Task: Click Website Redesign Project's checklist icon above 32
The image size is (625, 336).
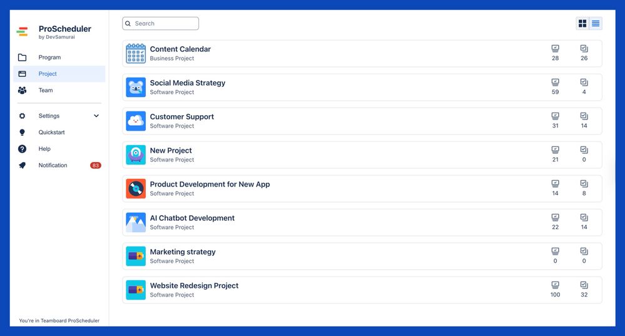Action: click(584, 285)
